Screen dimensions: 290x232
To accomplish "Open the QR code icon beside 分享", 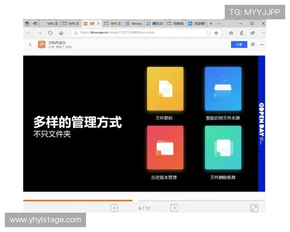I will click(x=253, y=44).
